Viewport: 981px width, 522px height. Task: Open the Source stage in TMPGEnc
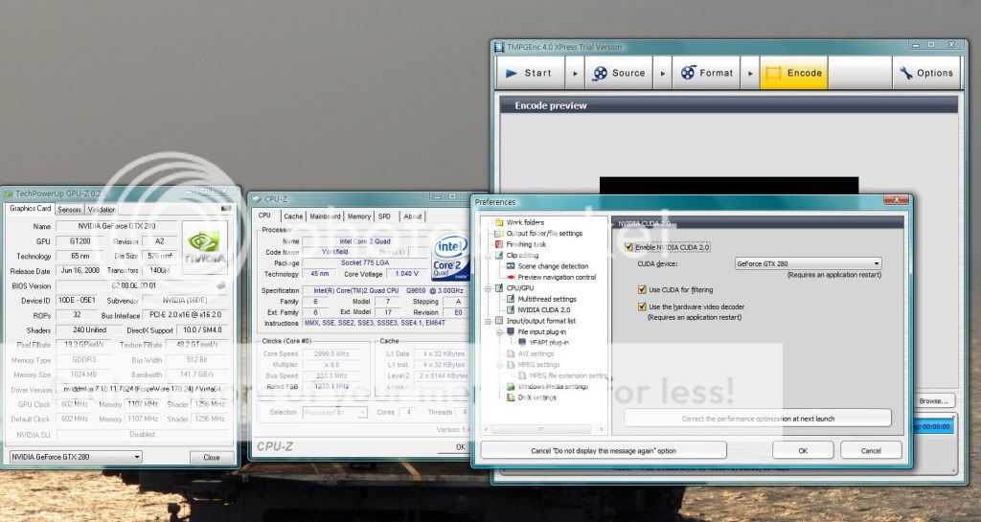click(x=619, y=73)
